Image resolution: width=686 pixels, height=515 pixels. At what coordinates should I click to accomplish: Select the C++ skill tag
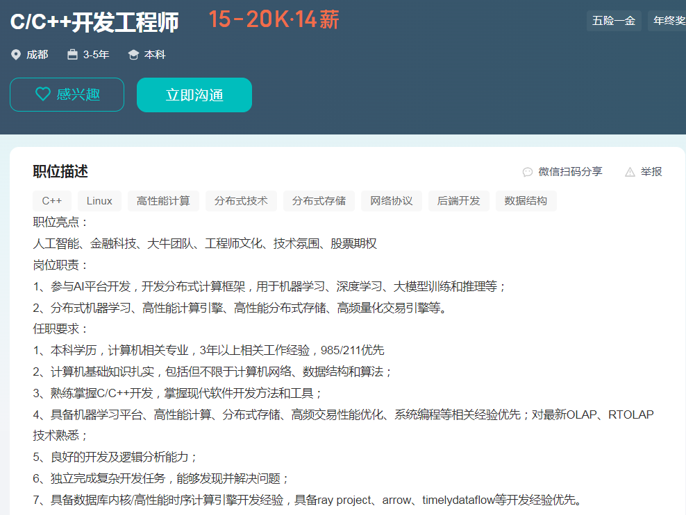tap(52, 201)
